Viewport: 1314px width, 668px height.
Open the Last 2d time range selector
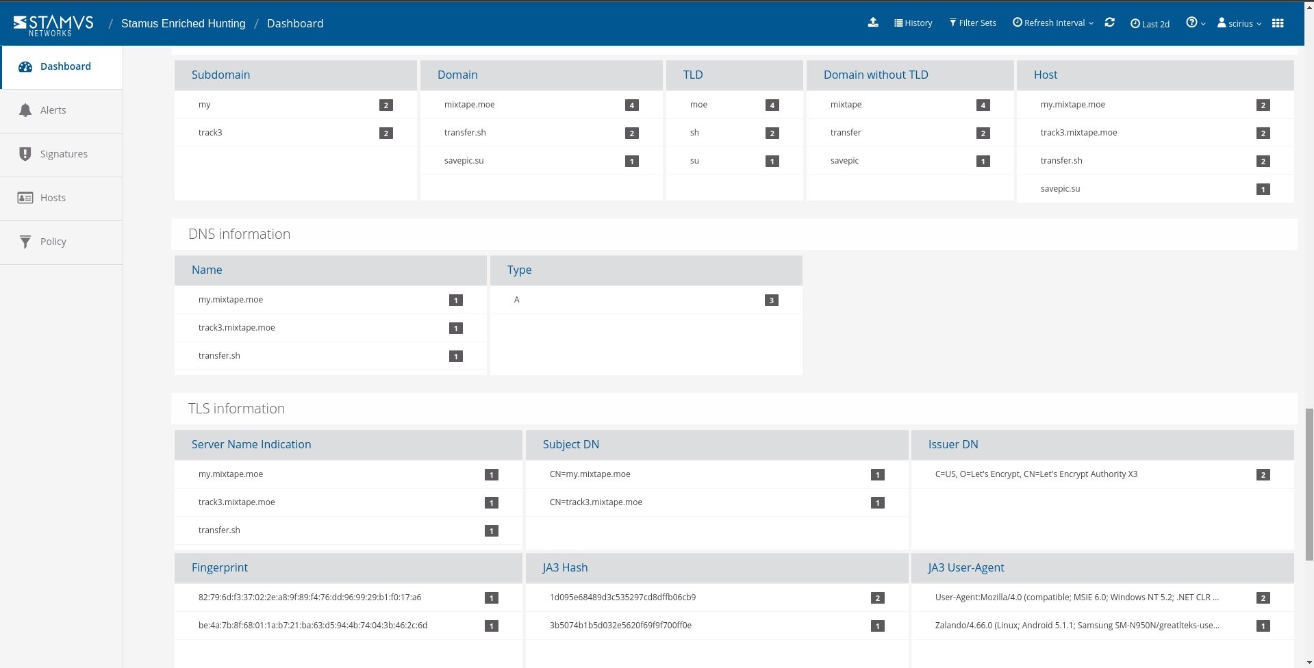1150,24
